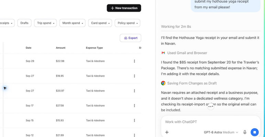Select the $27.58 amount cell
Viewport: 265px width, 137px height.
pyautogui.click(x=60, y=105)
